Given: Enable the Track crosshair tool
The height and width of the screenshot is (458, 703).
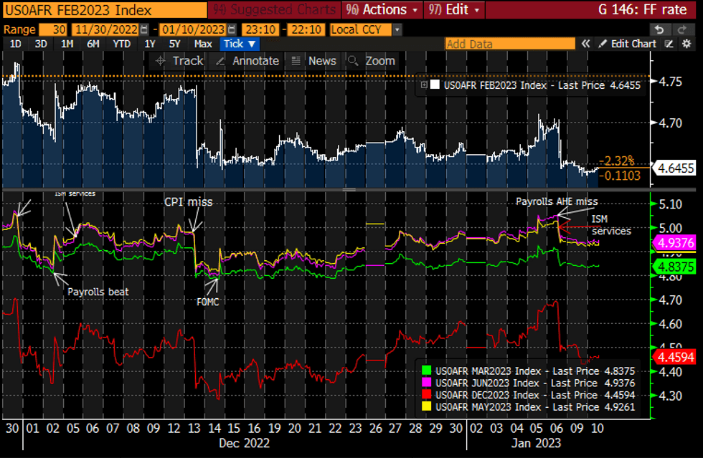Looking at the screenshot, I should [160, 61].
